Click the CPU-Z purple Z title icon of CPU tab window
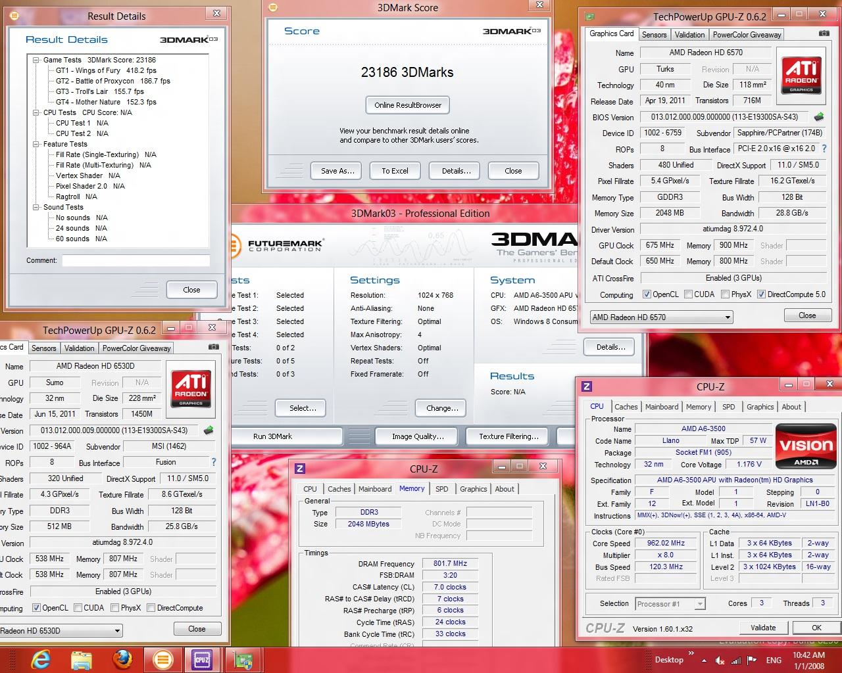This screenshot has height=673, width=842. click(587, 386)
